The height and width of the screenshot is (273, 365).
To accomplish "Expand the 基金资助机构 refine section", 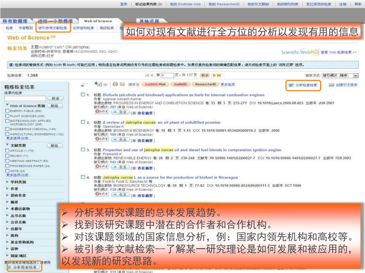I will (x=7, y=242).
